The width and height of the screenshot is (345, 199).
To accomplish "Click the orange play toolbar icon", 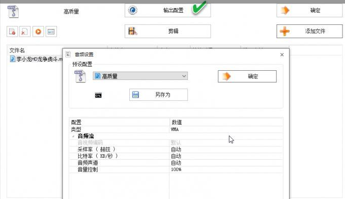I will 38,32.
